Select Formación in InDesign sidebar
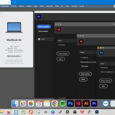Image resolution: width=115 pixels, height=115 pixels. pyautogui.click(x=62, y=45)
